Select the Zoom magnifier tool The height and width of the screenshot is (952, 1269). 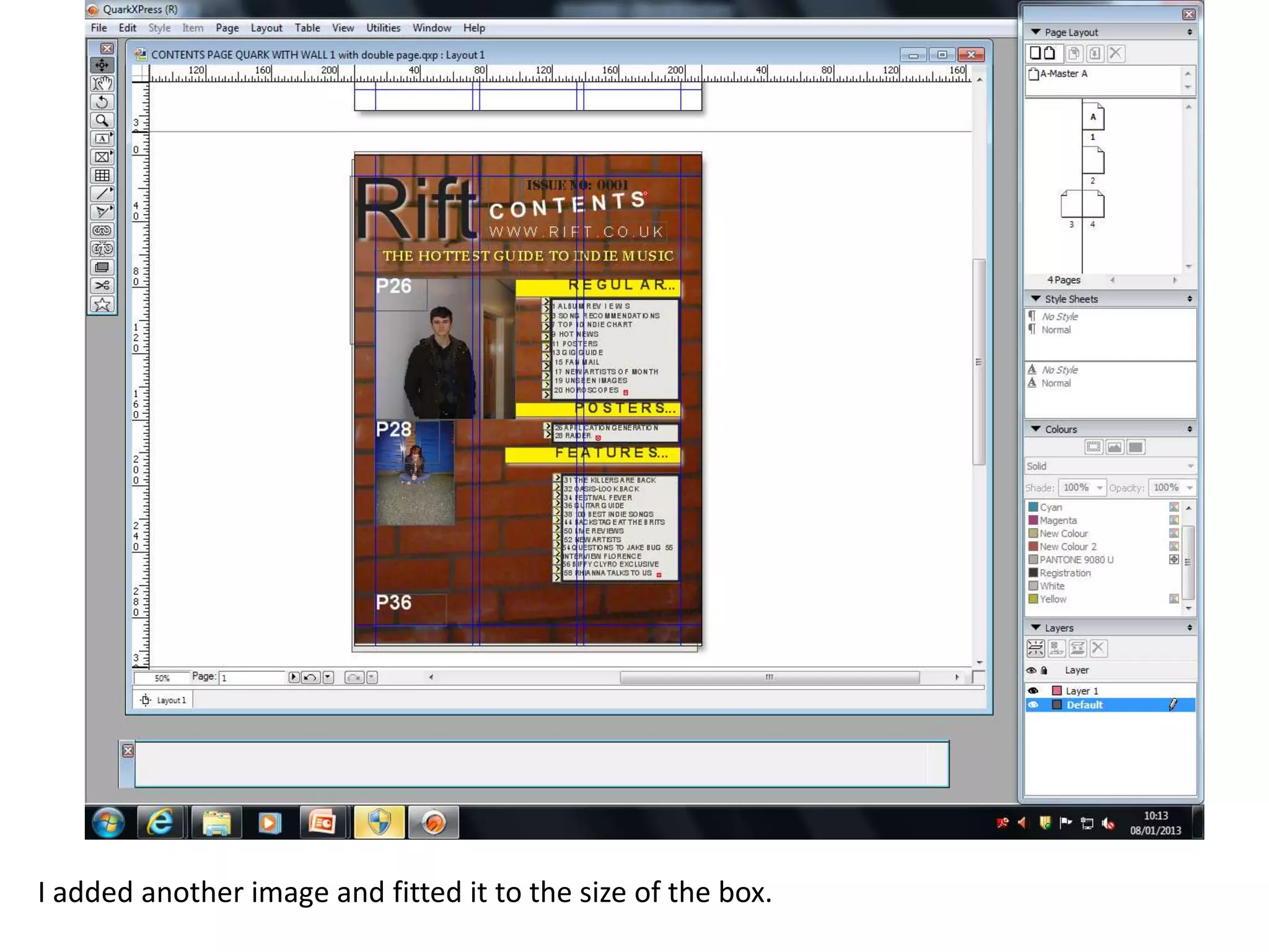[x=102, y=120]
